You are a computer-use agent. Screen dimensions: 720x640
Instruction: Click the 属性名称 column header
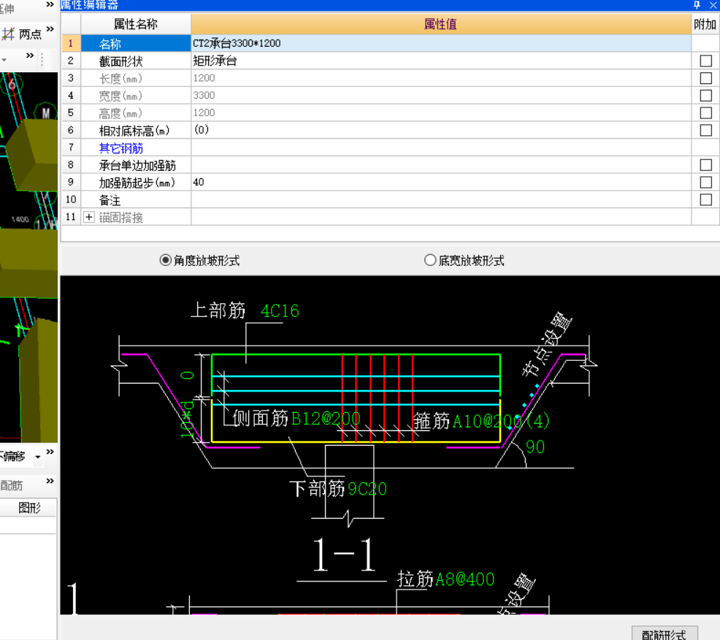136,24
